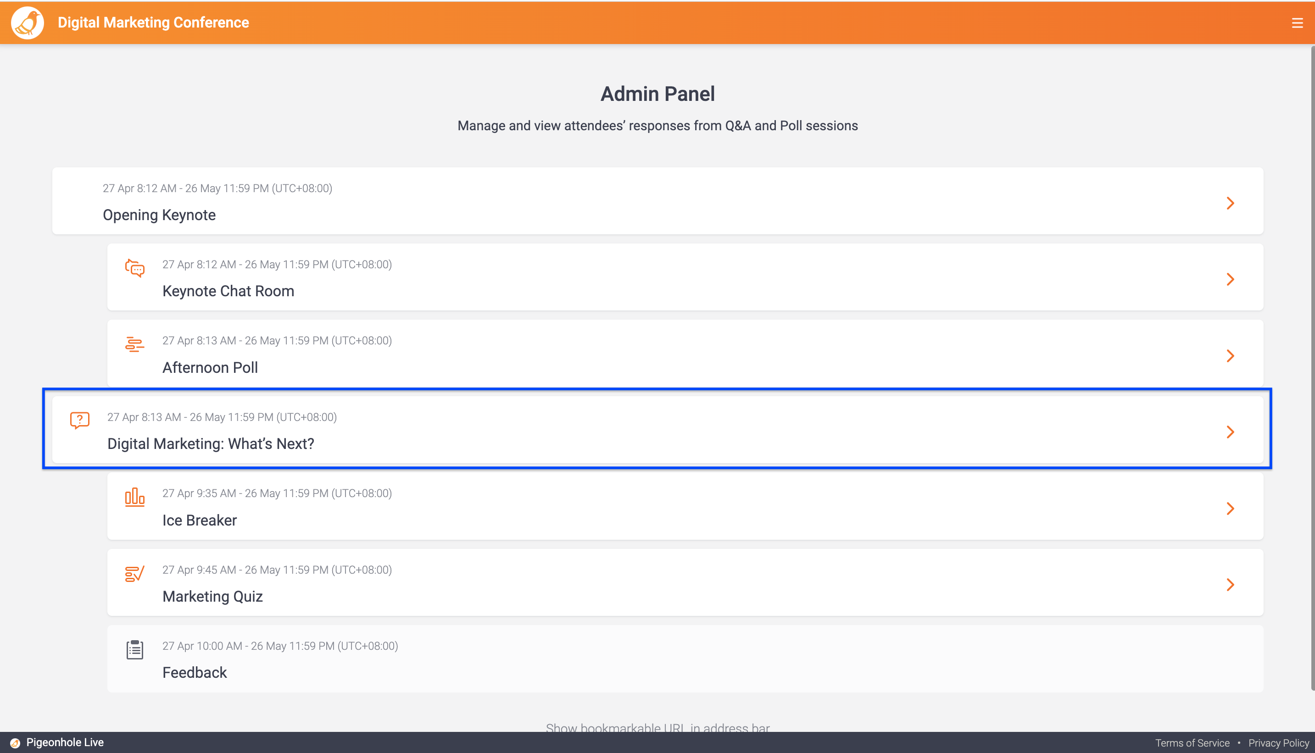Click Pigeonhole Live footer text
Screen dimensions: 1315x753
point(65,742)
